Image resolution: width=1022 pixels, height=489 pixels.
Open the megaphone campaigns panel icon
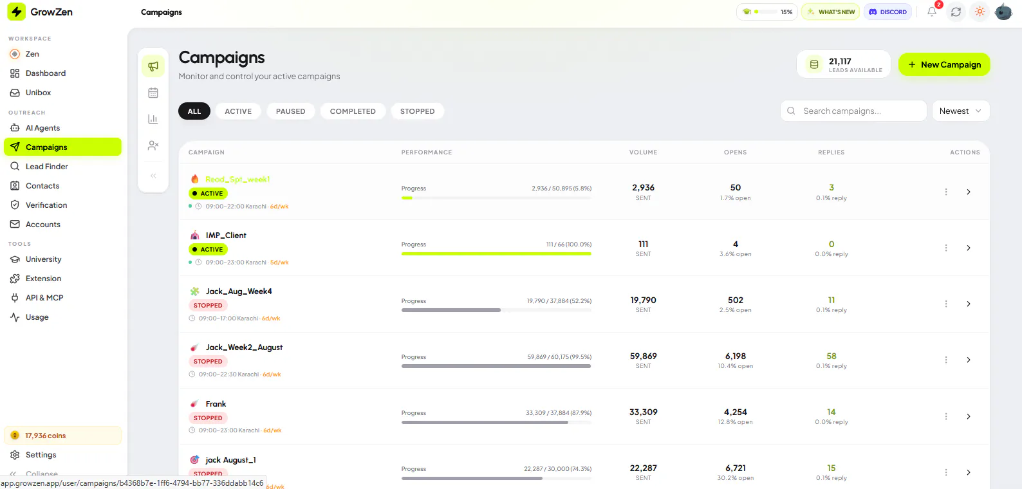pyautogui.click(x=153, y=66)
